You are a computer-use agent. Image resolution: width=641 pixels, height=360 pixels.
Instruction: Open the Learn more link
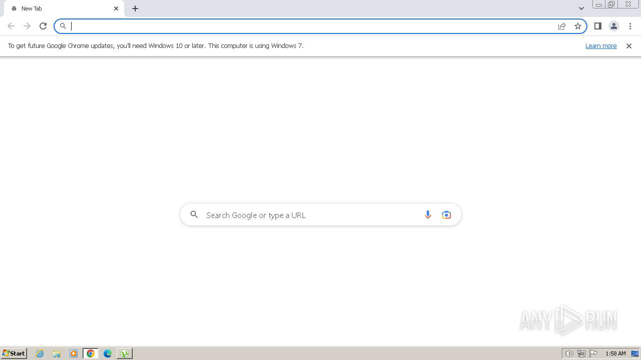601,45
